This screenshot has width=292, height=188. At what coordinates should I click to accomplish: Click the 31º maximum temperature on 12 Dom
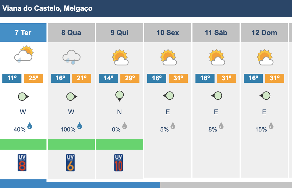[275, 78]
